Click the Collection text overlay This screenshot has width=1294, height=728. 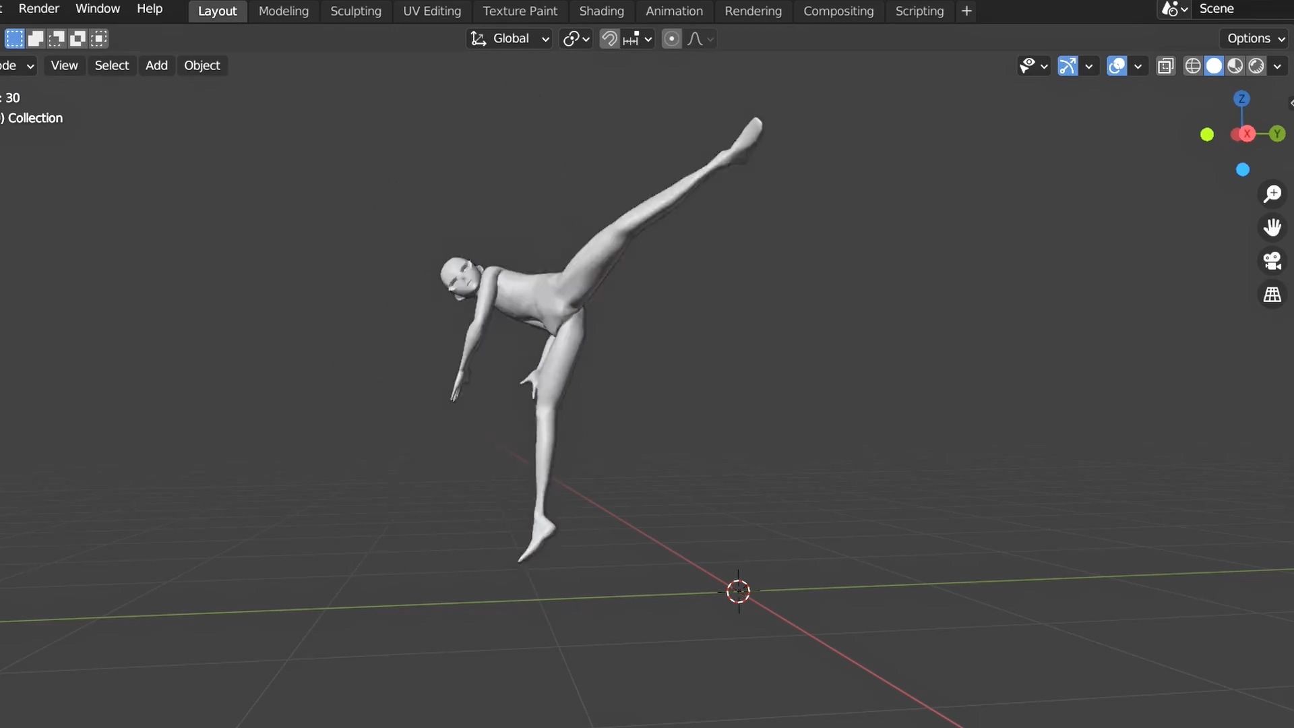coord(35,118)
